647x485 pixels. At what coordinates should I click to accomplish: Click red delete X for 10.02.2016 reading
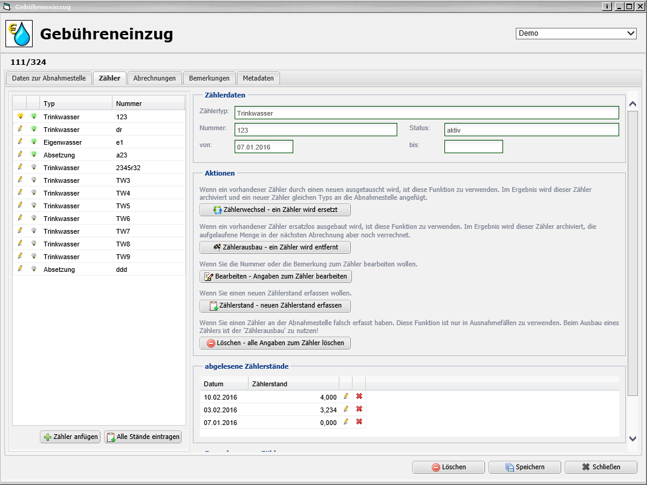(359, 397)
